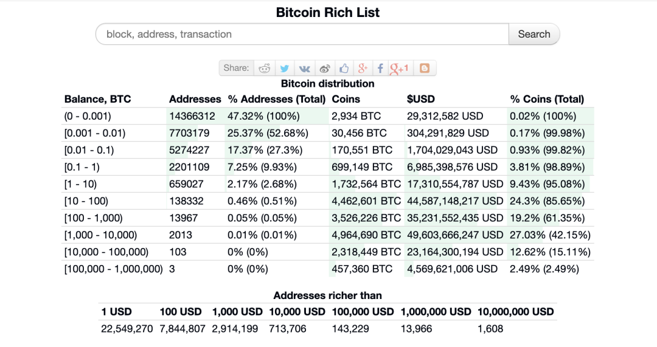Select the 457,360 BTC coins cell

tap(362, 269)
